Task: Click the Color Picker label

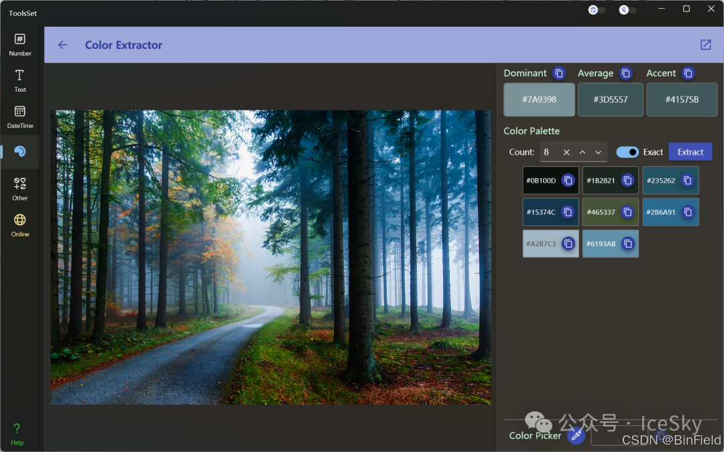Action: point(535,435)
